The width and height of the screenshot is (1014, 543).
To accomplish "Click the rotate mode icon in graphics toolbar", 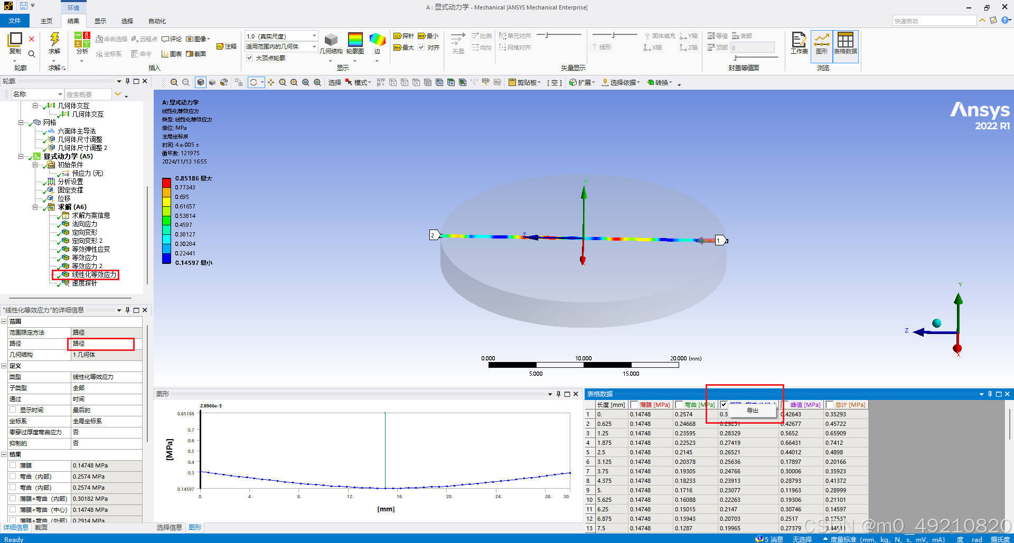I will [x=254, y=82].
